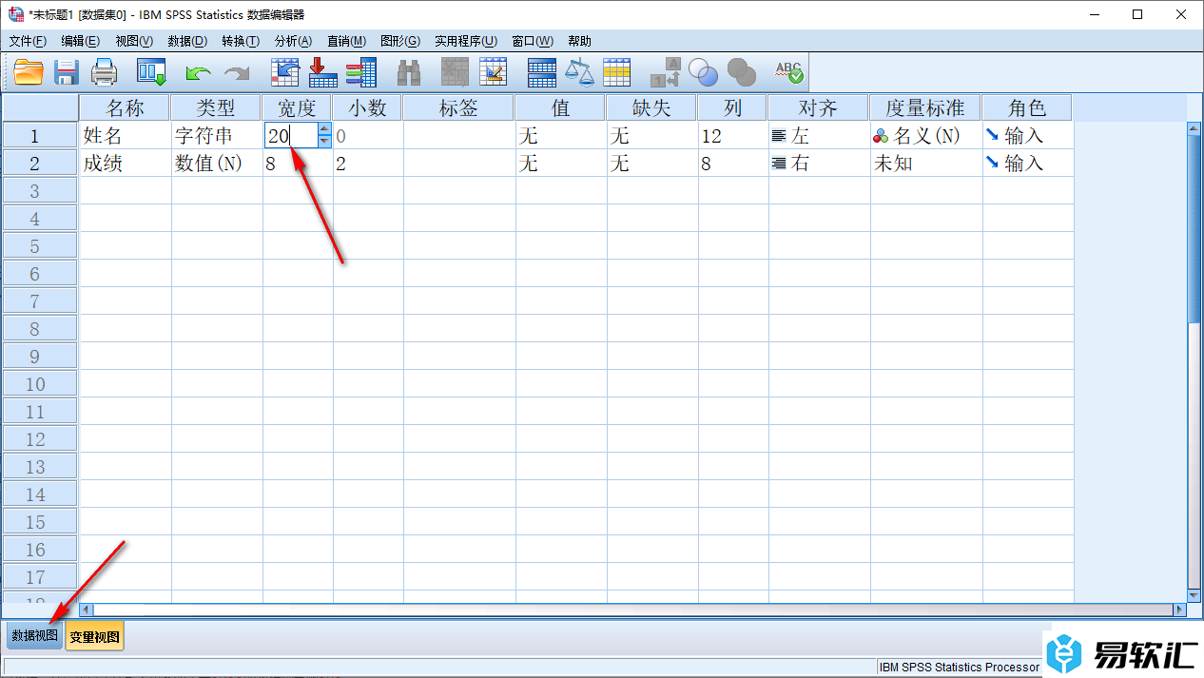Open Use Variable Sets overlapping circles icon
This screenshot has height=678, width=1204.
point(704,72)
